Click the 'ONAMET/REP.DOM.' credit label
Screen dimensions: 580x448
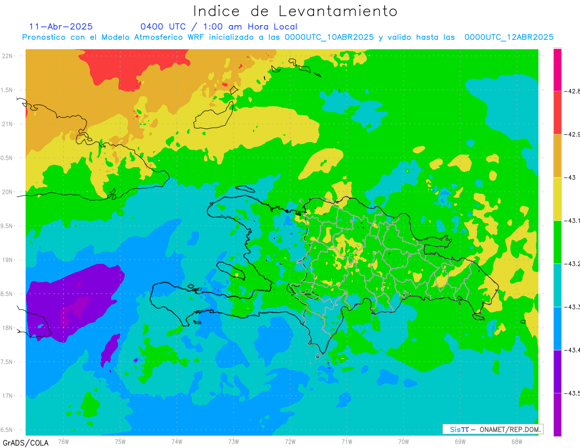coord(510,429)
